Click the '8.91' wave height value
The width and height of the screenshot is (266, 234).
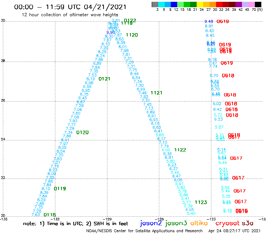tap(209, 26)
